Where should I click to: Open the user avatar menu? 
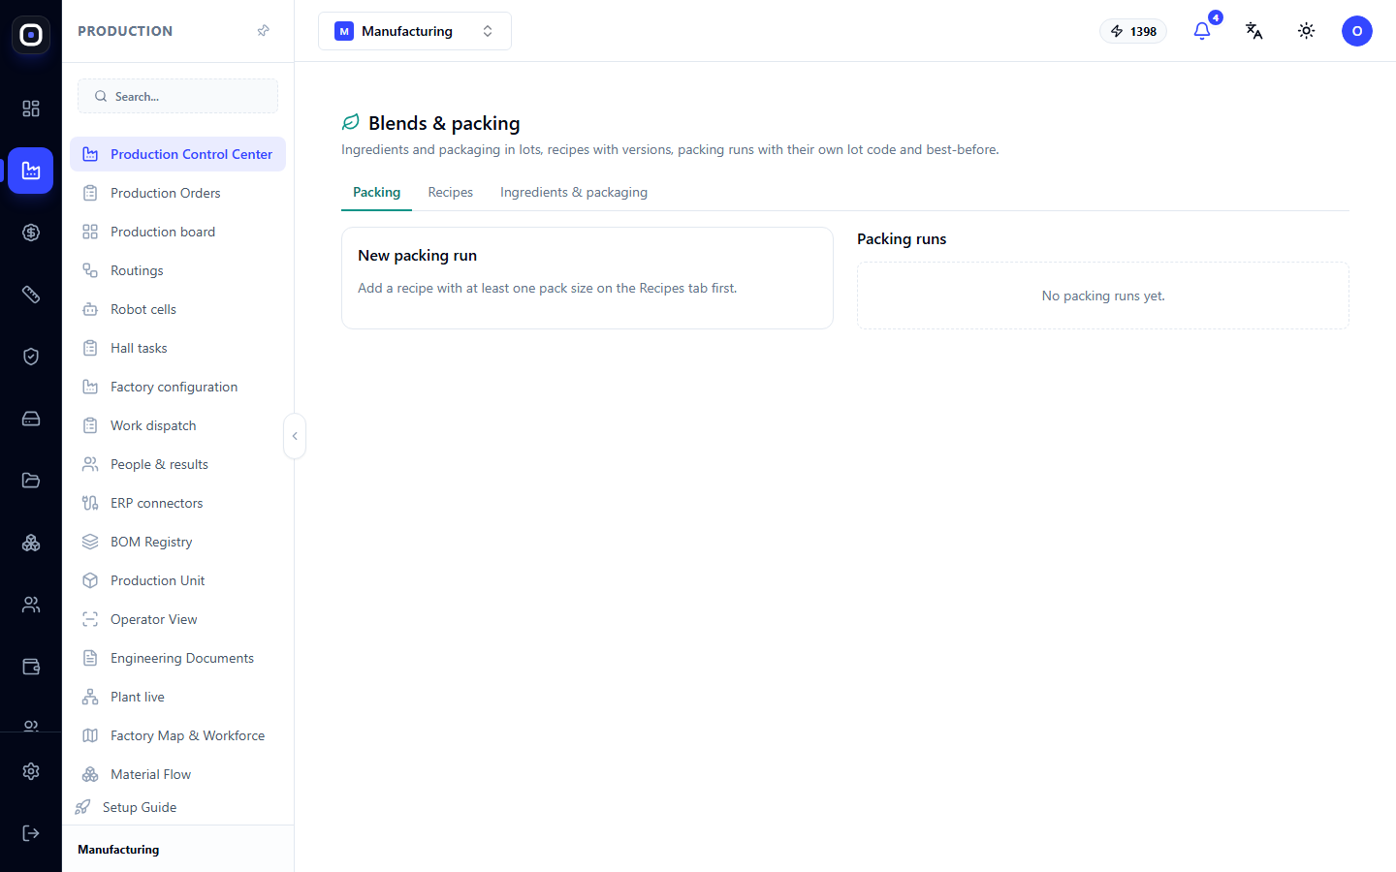click(x=1357, y=31)
